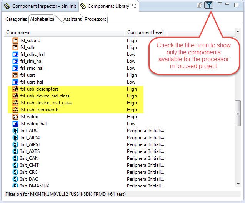Select the fsl_uart component name
This screenshot has height=203, width=245.
coord(28,75)
